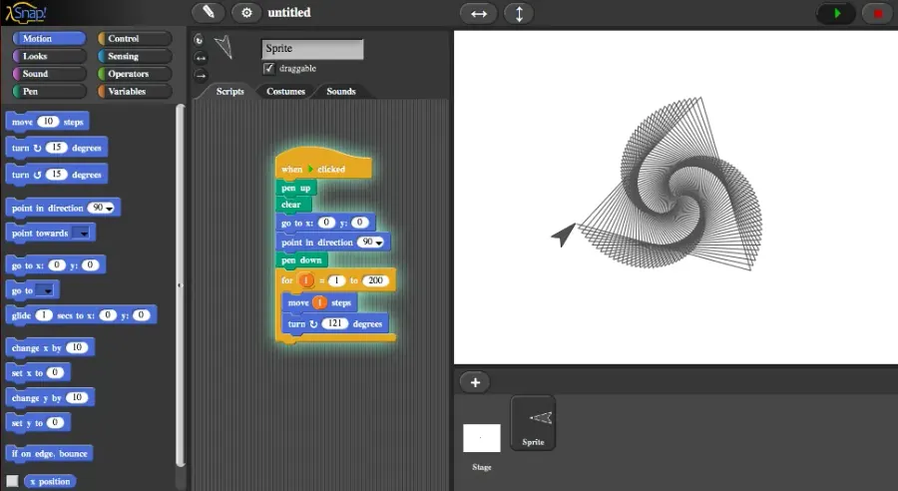Click the arrow sprite on the stage
The height and width of the screenshot is (491, 898).
click(564, 234)
